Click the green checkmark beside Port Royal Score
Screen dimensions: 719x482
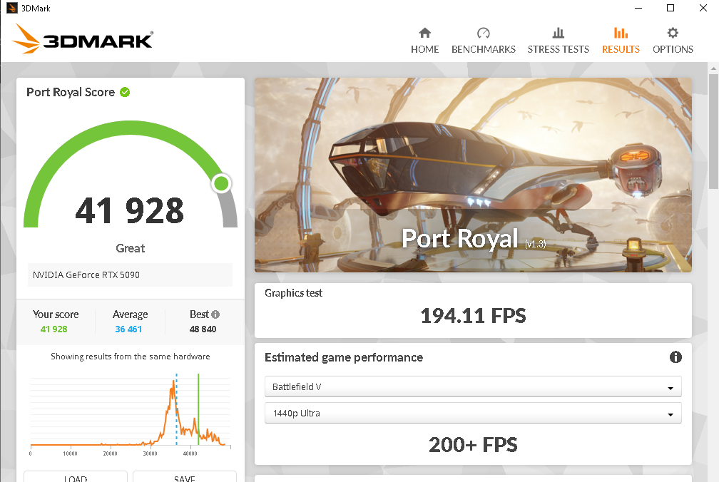tap(125, 92)
